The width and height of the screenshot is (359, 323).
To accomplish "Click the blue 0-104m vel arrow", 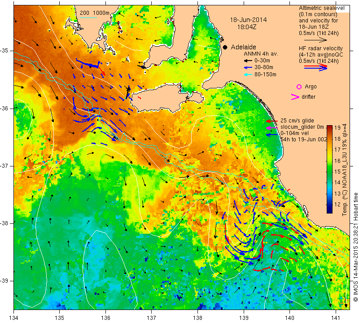I will click(272, 135).
